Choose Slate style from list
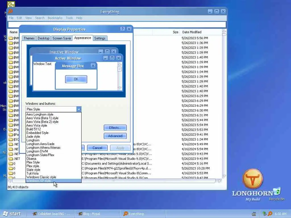This screenshot has height=218, width=291. 53,170
